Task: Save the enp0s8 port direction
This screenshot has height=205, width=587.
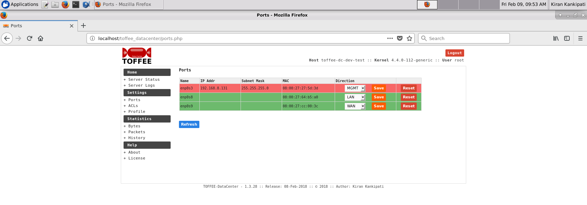Action: pos(379,97)
